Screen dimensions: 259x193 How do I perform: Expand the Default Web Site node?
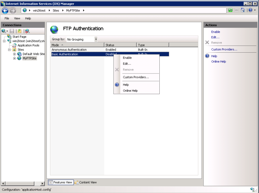[x=15, y=54]
